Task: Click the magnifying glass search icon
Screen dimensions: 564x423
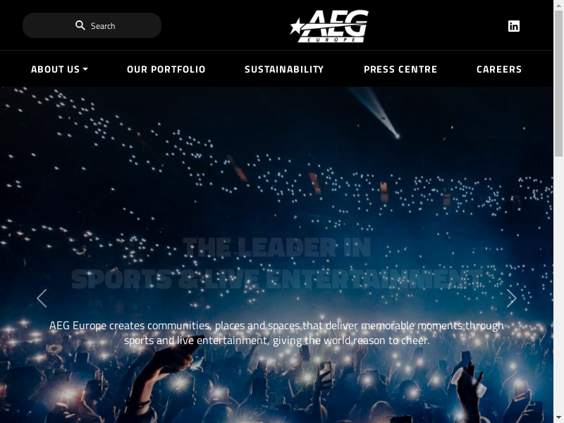Action: (x=80, y=25)
